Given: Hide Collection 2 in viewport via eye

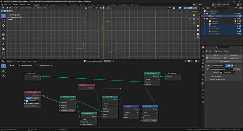Looking at the screenshot, I should [238, 19].
